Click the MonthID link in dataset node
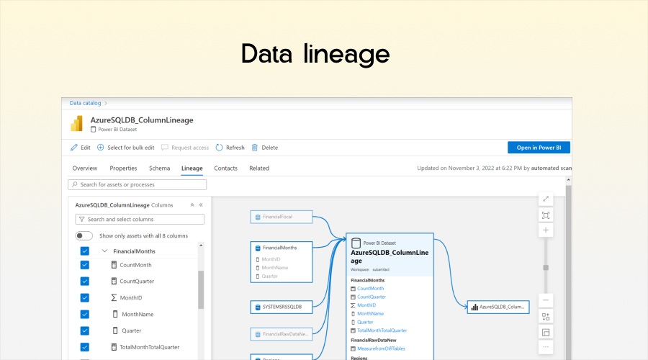 [366, 305]
